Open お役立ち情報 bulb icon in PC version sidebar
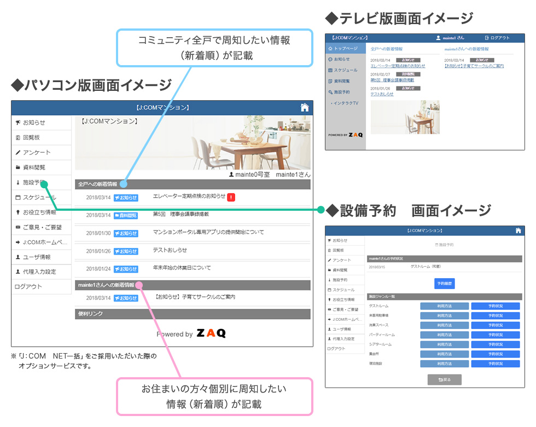The height and width of the screenshot is (427, 536). point(18,212)
